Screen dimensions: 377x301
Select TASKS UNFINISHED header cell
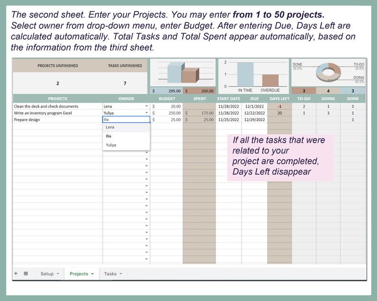[125, 65]
